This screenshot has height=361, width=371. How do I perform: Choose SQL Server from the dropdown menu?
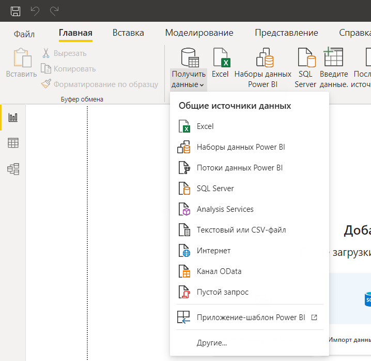pyautogui.click(x=250, y=189)
